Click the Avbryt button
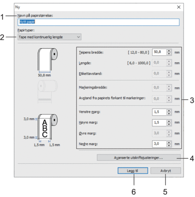 [166, 171]
